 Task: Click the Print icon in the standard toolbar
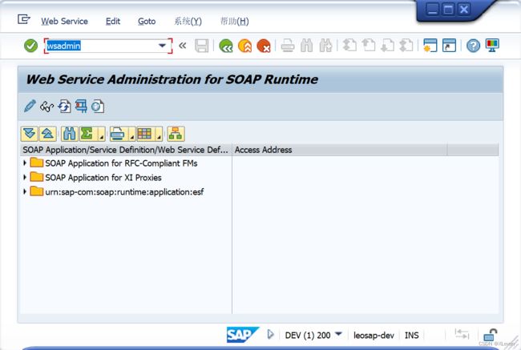pos(288,46)
